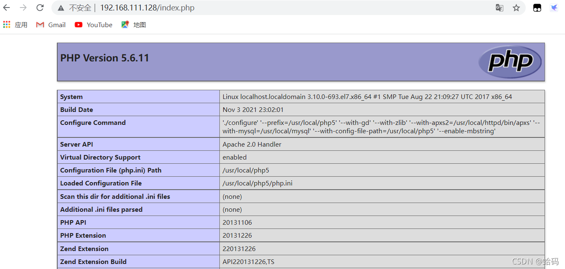
Task: Open the black square extension icon
Action: pos(537,8)
